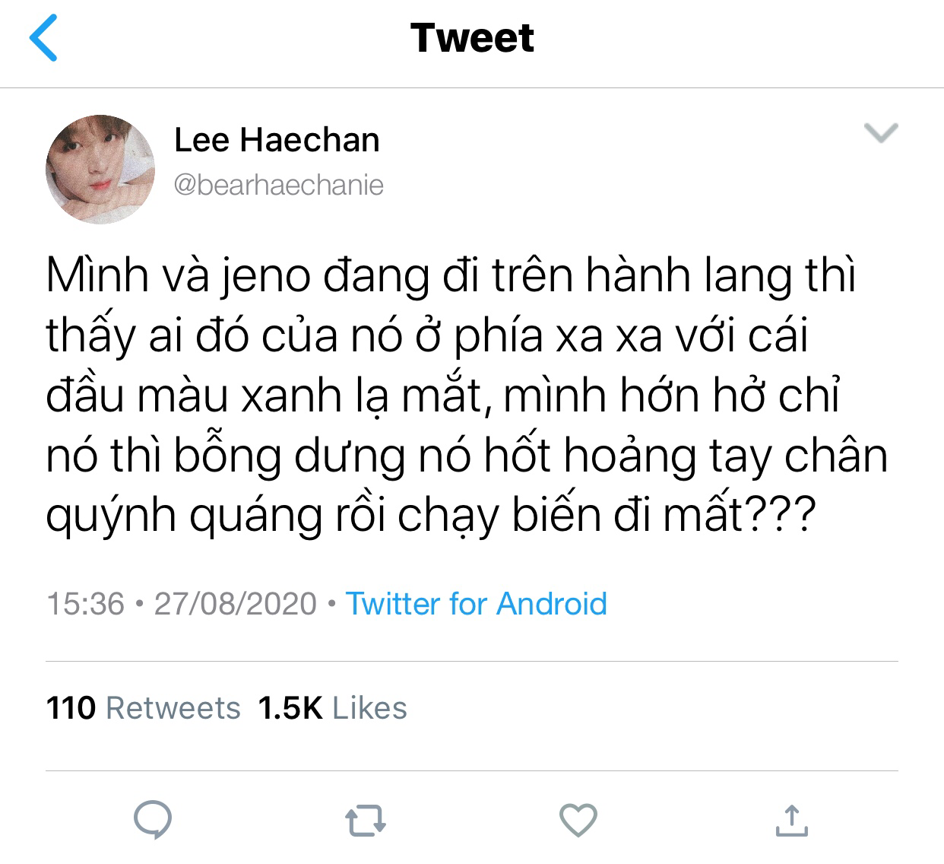
Task: Click the word jeno in the tweet
Action: click(266, 275)
